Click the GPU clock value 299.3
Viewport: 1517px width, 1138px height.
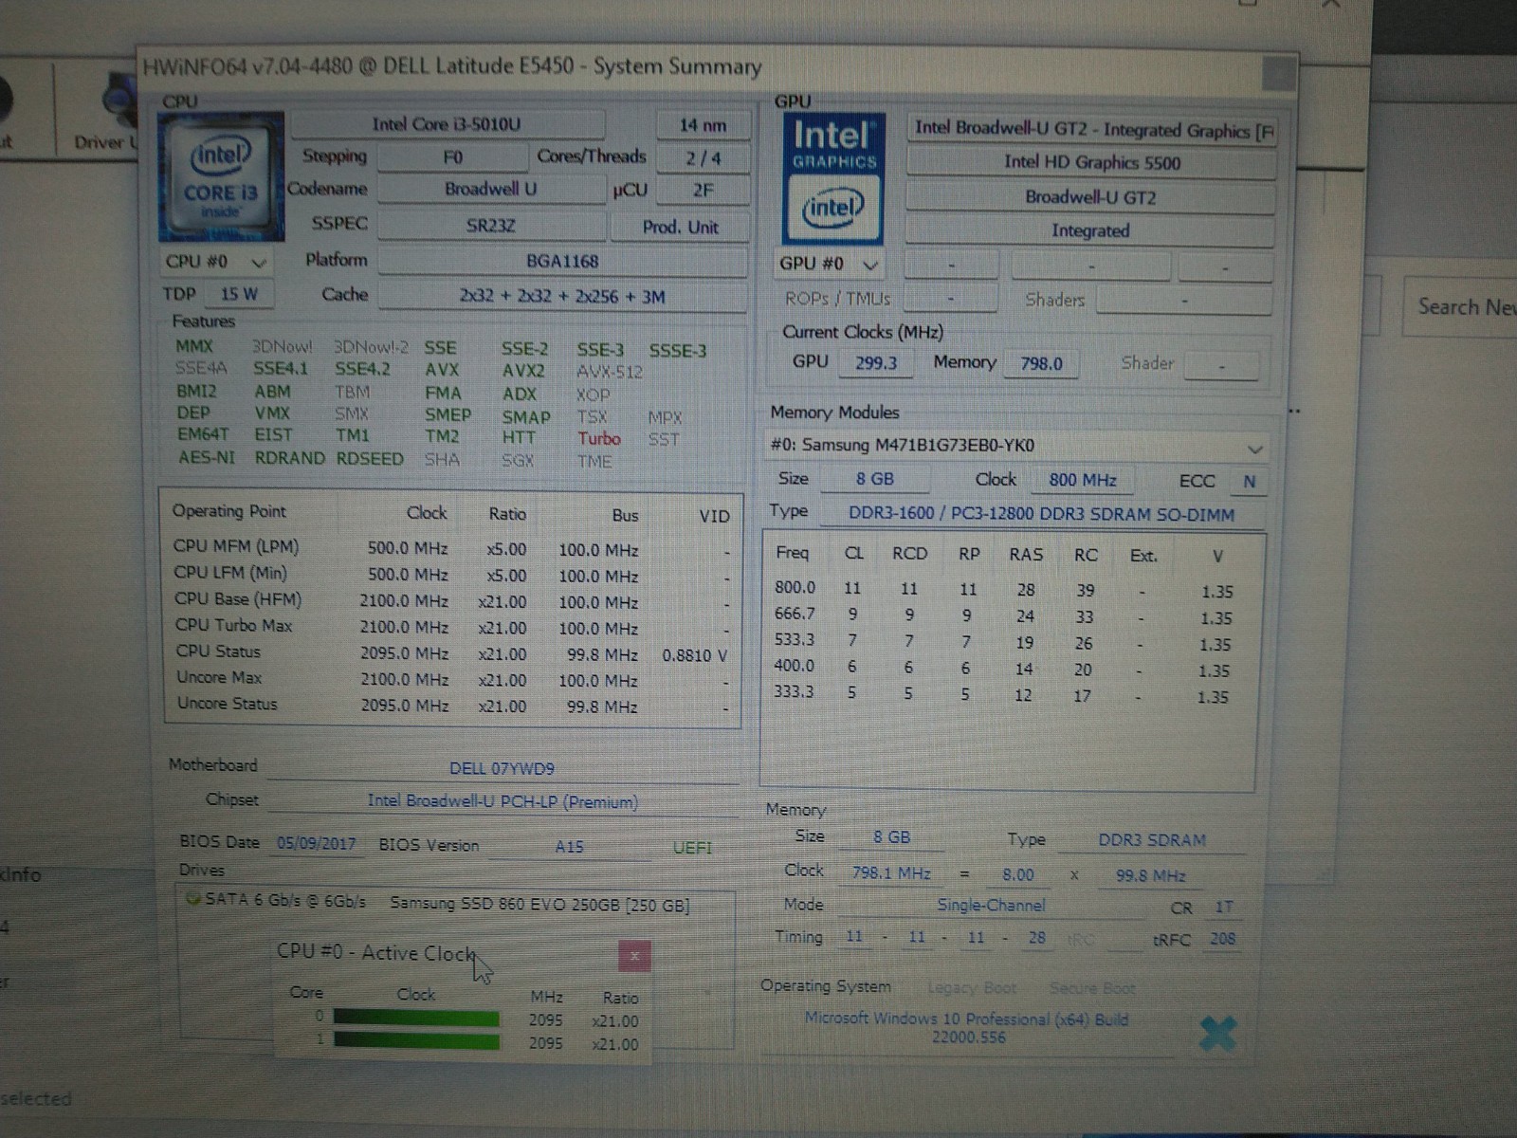(x=876, y=363)
